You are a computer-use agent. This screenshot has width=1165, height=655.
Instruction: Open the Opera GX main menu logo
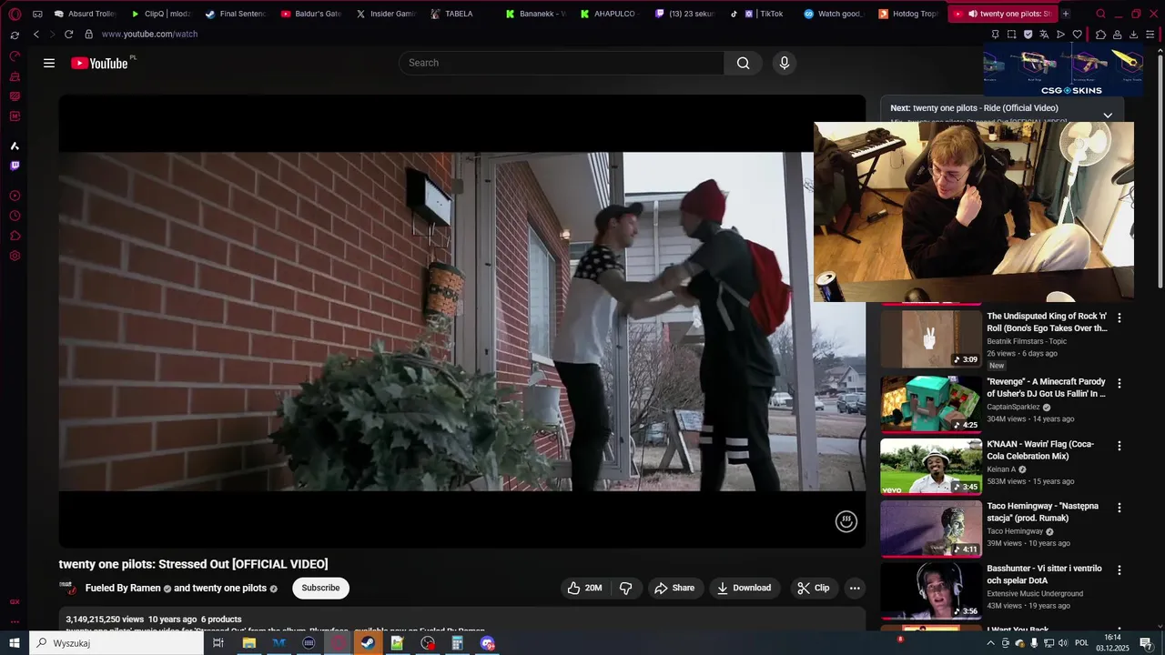(x=15, y=14)
